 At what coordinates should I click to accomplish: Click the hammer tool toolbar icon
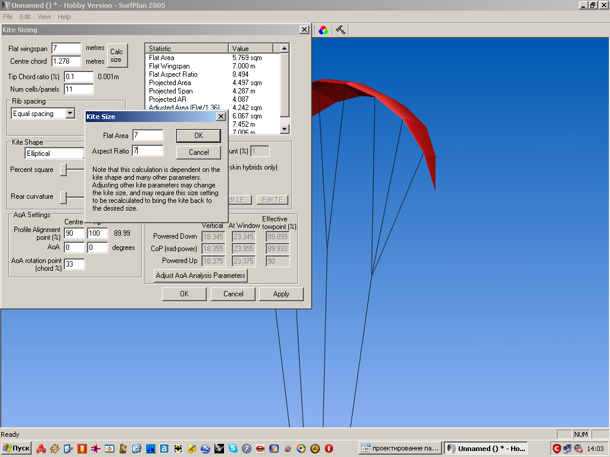point(341,30)
